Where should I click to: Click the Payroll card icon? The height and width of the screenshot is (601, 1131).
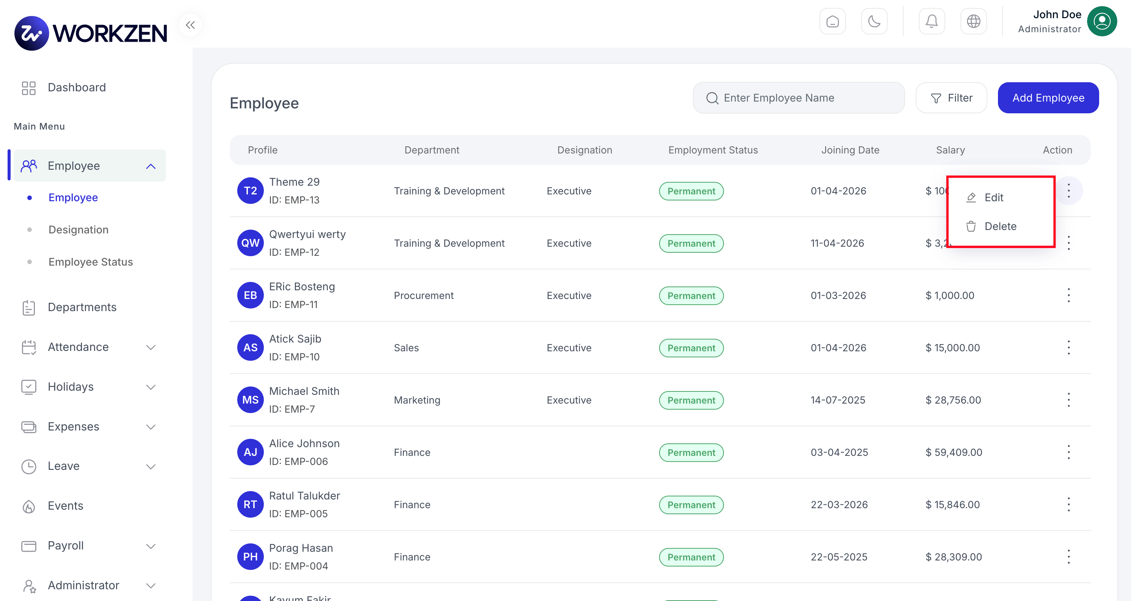[29, 546]
